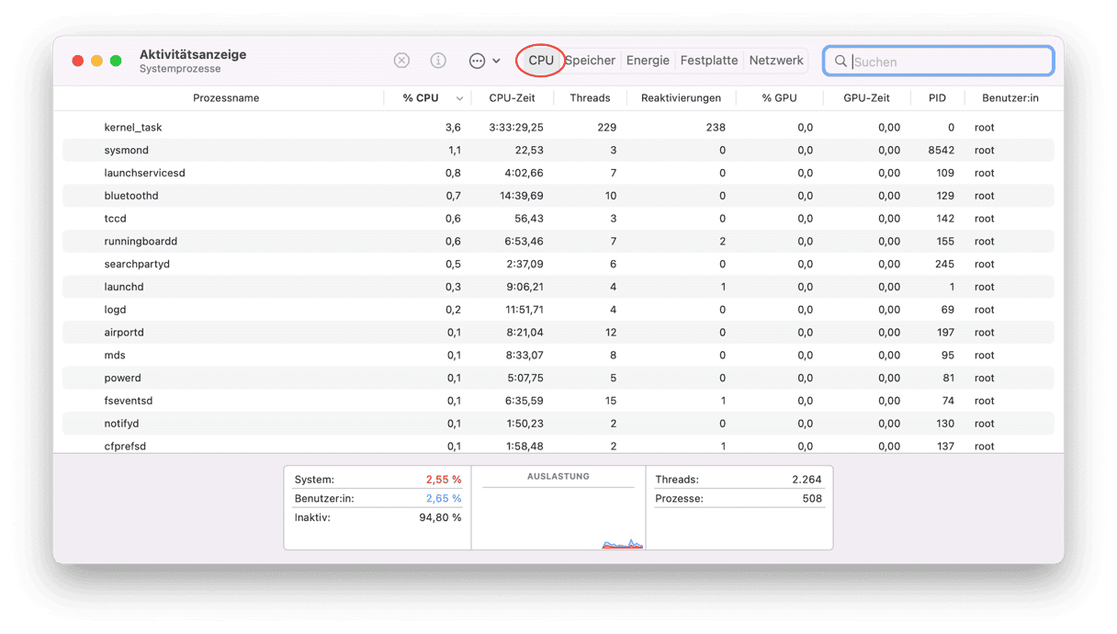Image resolution: width=1117 pixels, height=634 pixels.
Task: Click PID 8542 in sysmond row
Action: (942, 150)
